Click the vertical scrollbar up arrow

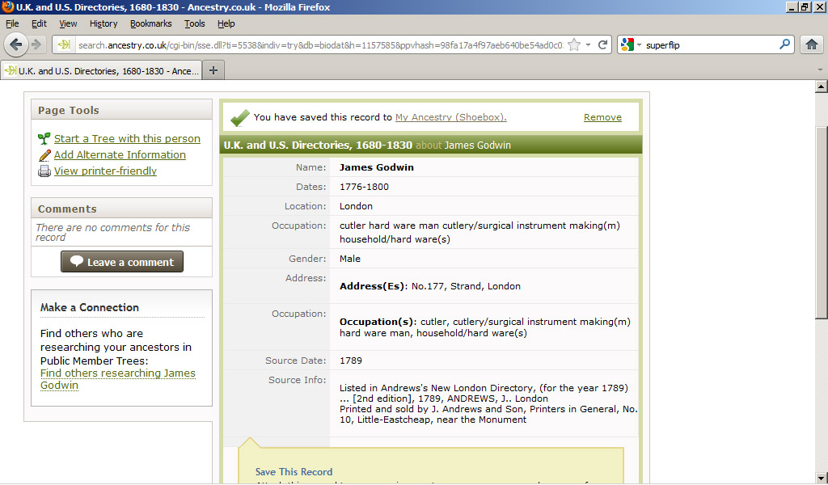click(822, 86)
